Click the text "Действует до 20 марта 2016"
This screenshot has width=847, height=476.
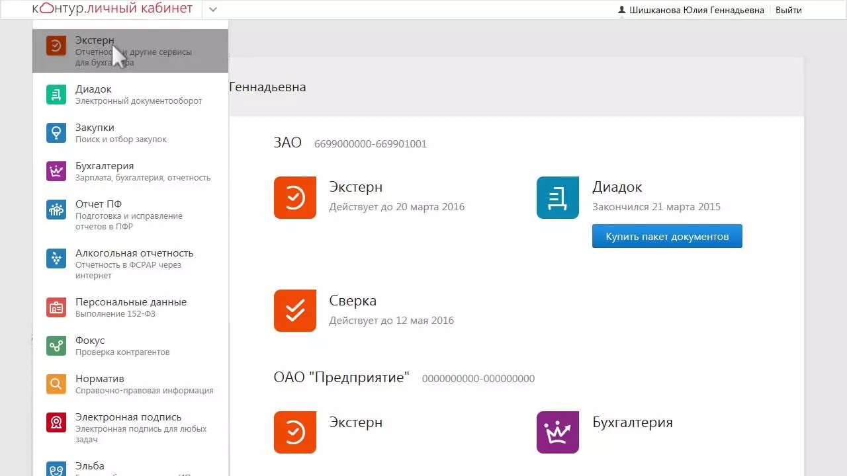(397, 207)
